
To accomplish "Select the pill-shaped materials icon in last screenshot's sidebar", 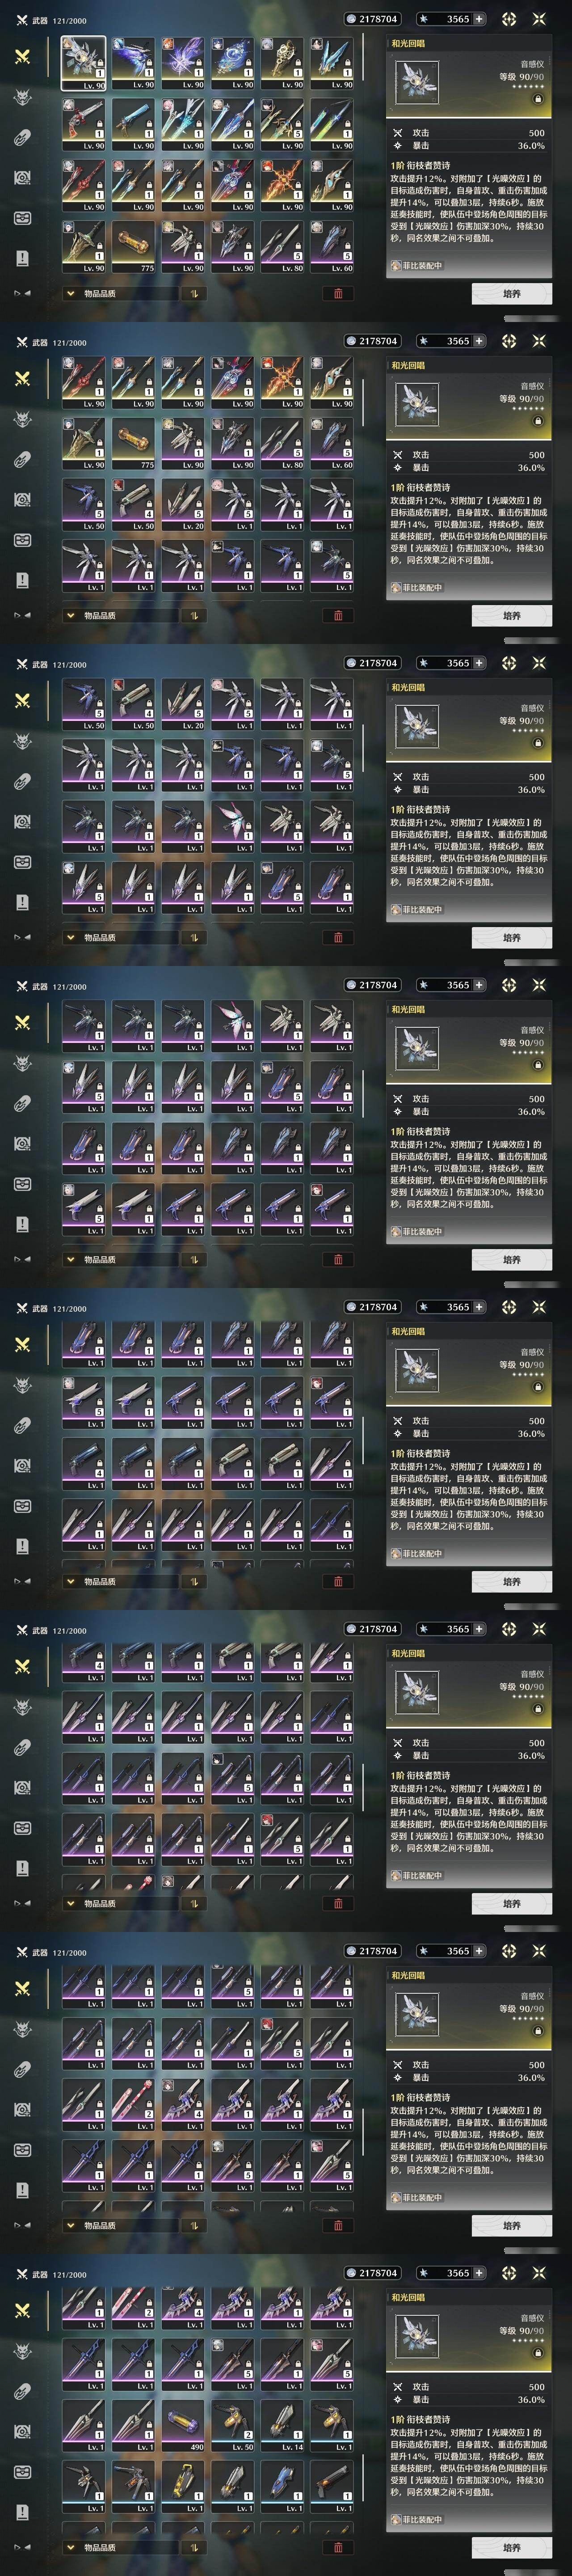I will [x=22, y=2391].
